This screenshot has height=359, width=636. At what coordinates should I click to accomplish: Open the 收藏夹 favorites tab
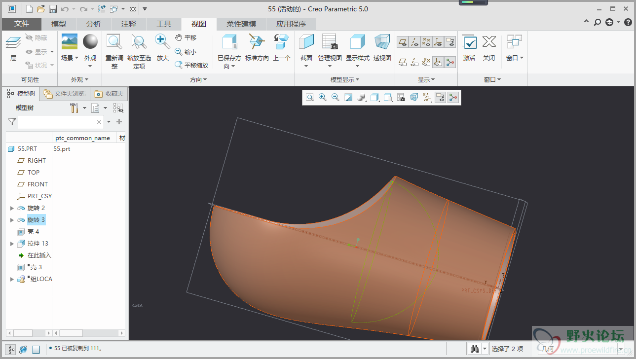(110, 94)
